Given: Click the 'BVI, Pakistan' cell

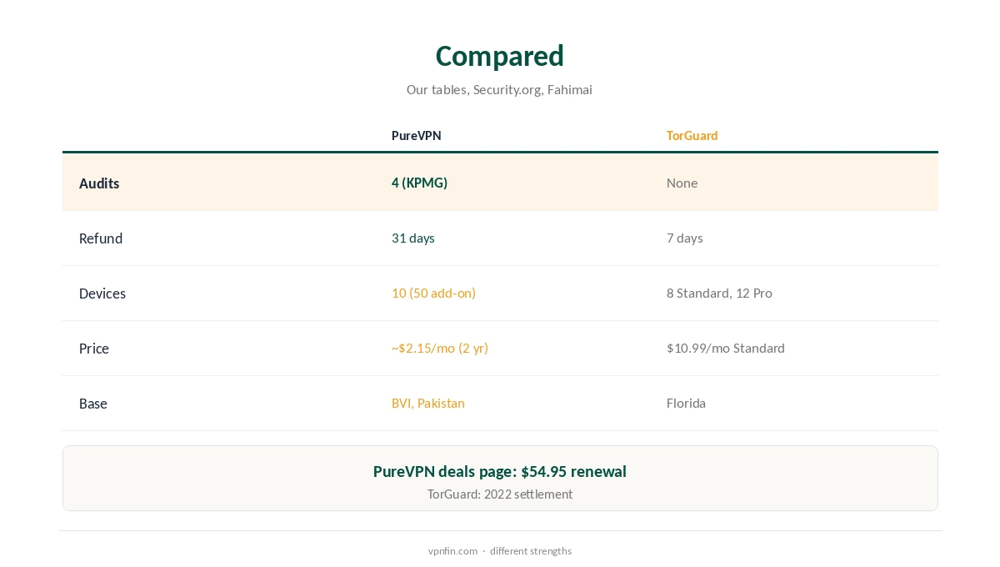Looking at the screenshot, I should (428, 403).
